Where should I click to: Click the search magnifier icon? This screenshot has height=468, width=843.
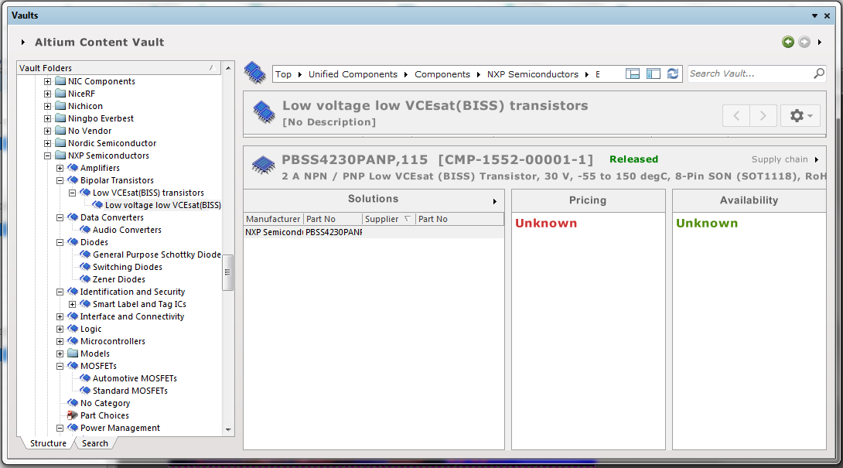click(819, 73)
